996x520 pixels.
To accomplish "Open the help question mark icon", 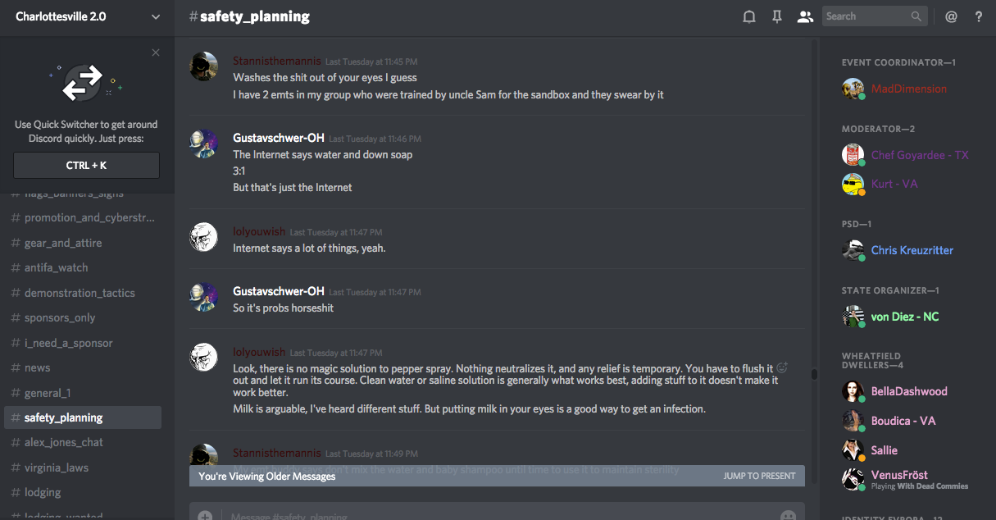I will (979, 16).
